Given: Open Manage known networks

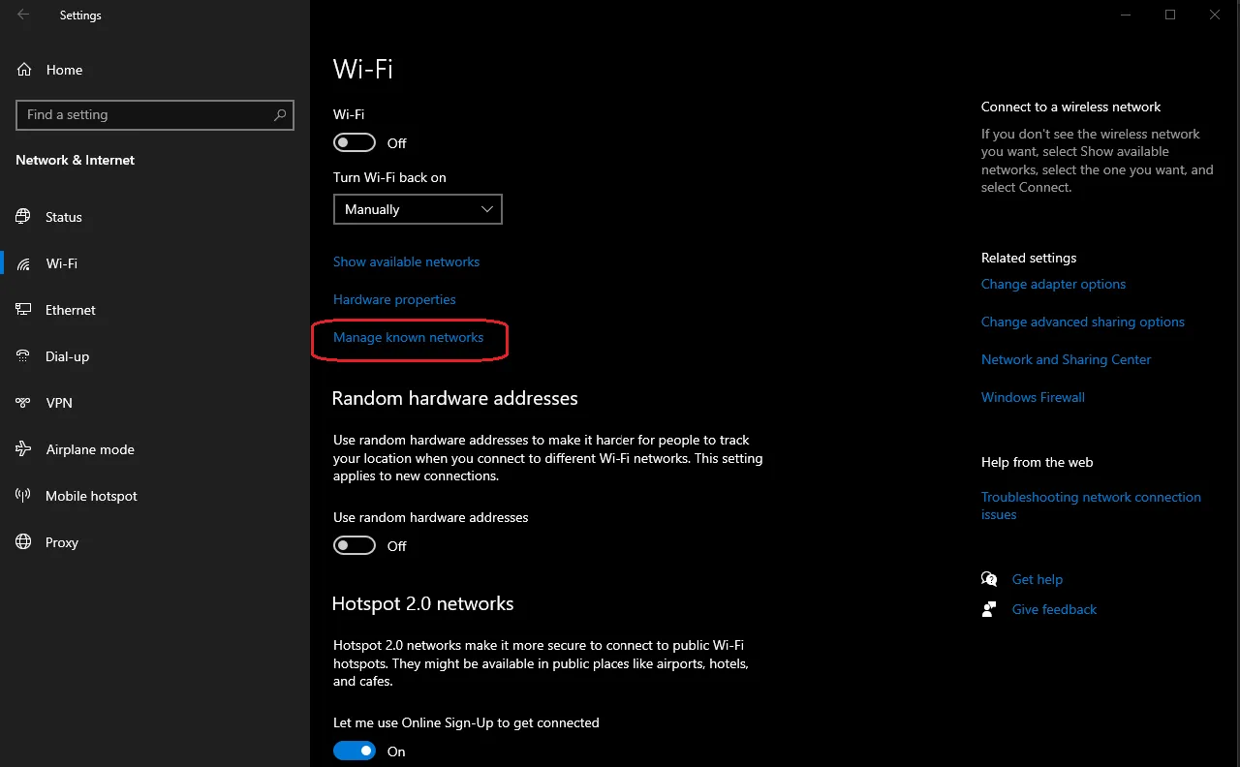Looking at the screenshot, I should coord(408,337).
